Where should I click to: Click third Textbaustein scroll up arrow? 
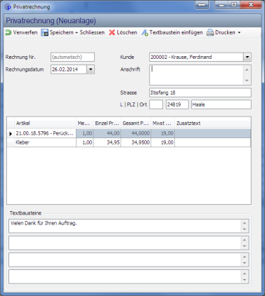point(245,257)
